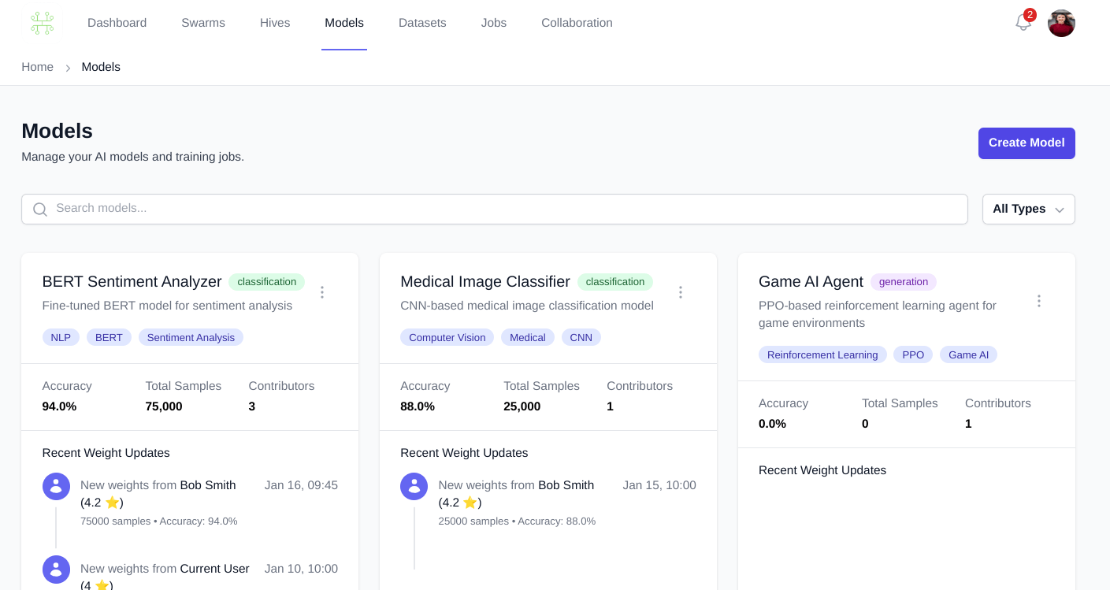Click Bob Smith avatar in BERT updates
The width and height of the screenshot is (1110, 590).
pos(56,486)
